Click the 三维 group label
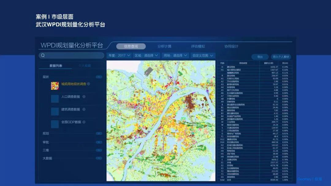This screenshot has width=331, height=186. point(46,150)
